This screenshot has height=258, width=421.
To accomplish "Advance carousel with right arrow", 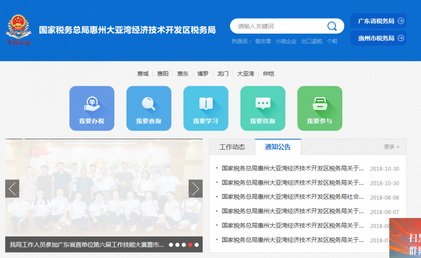I will [x=195, y=189].
